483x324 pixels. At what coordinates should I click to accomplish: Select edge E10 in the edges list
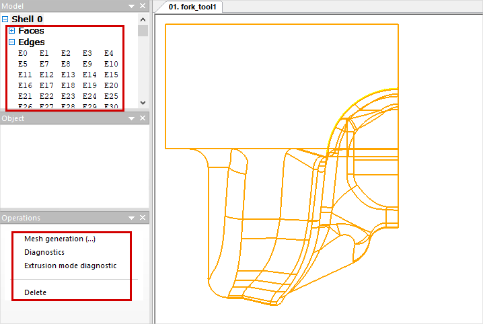click(111, 64)
